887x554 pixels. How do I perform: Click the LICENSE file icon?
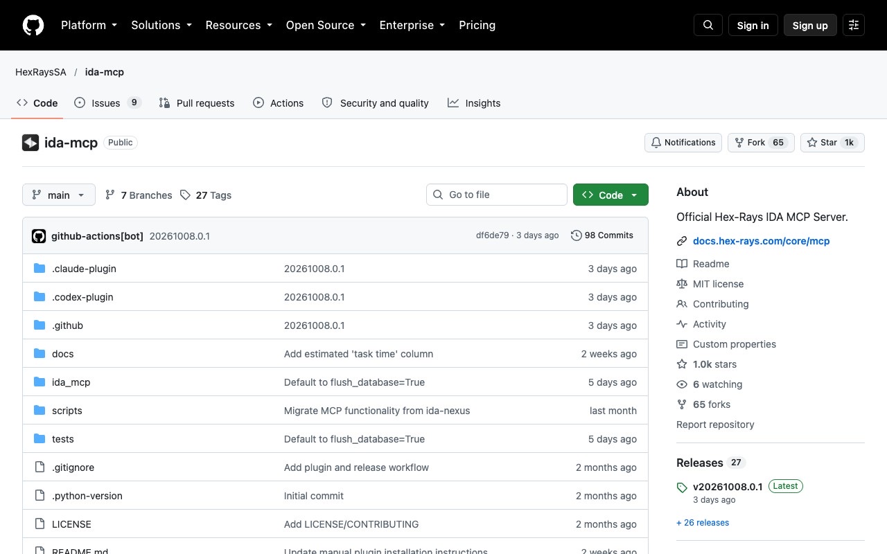pyautogui.click(x=39, y=524)
